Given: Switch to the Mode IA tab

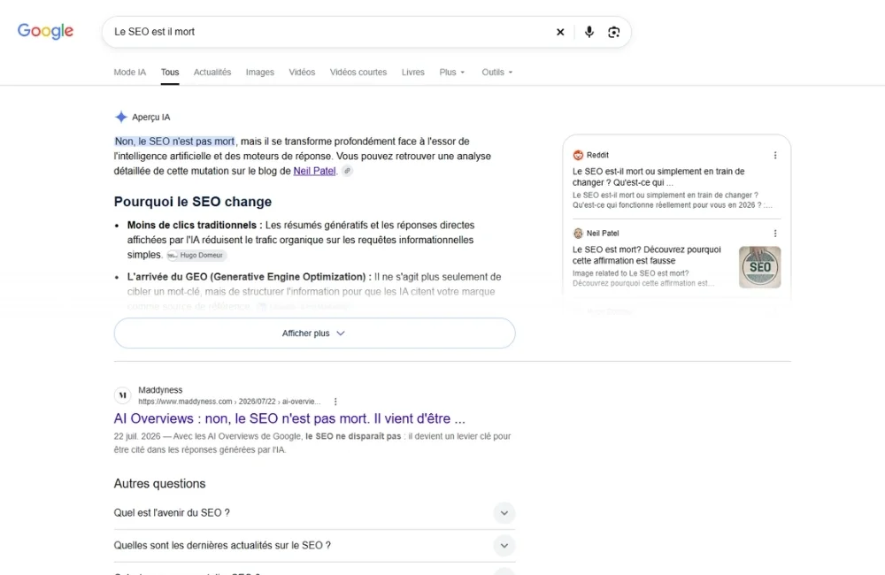Looking at the screenshot, I should [130, 73].
